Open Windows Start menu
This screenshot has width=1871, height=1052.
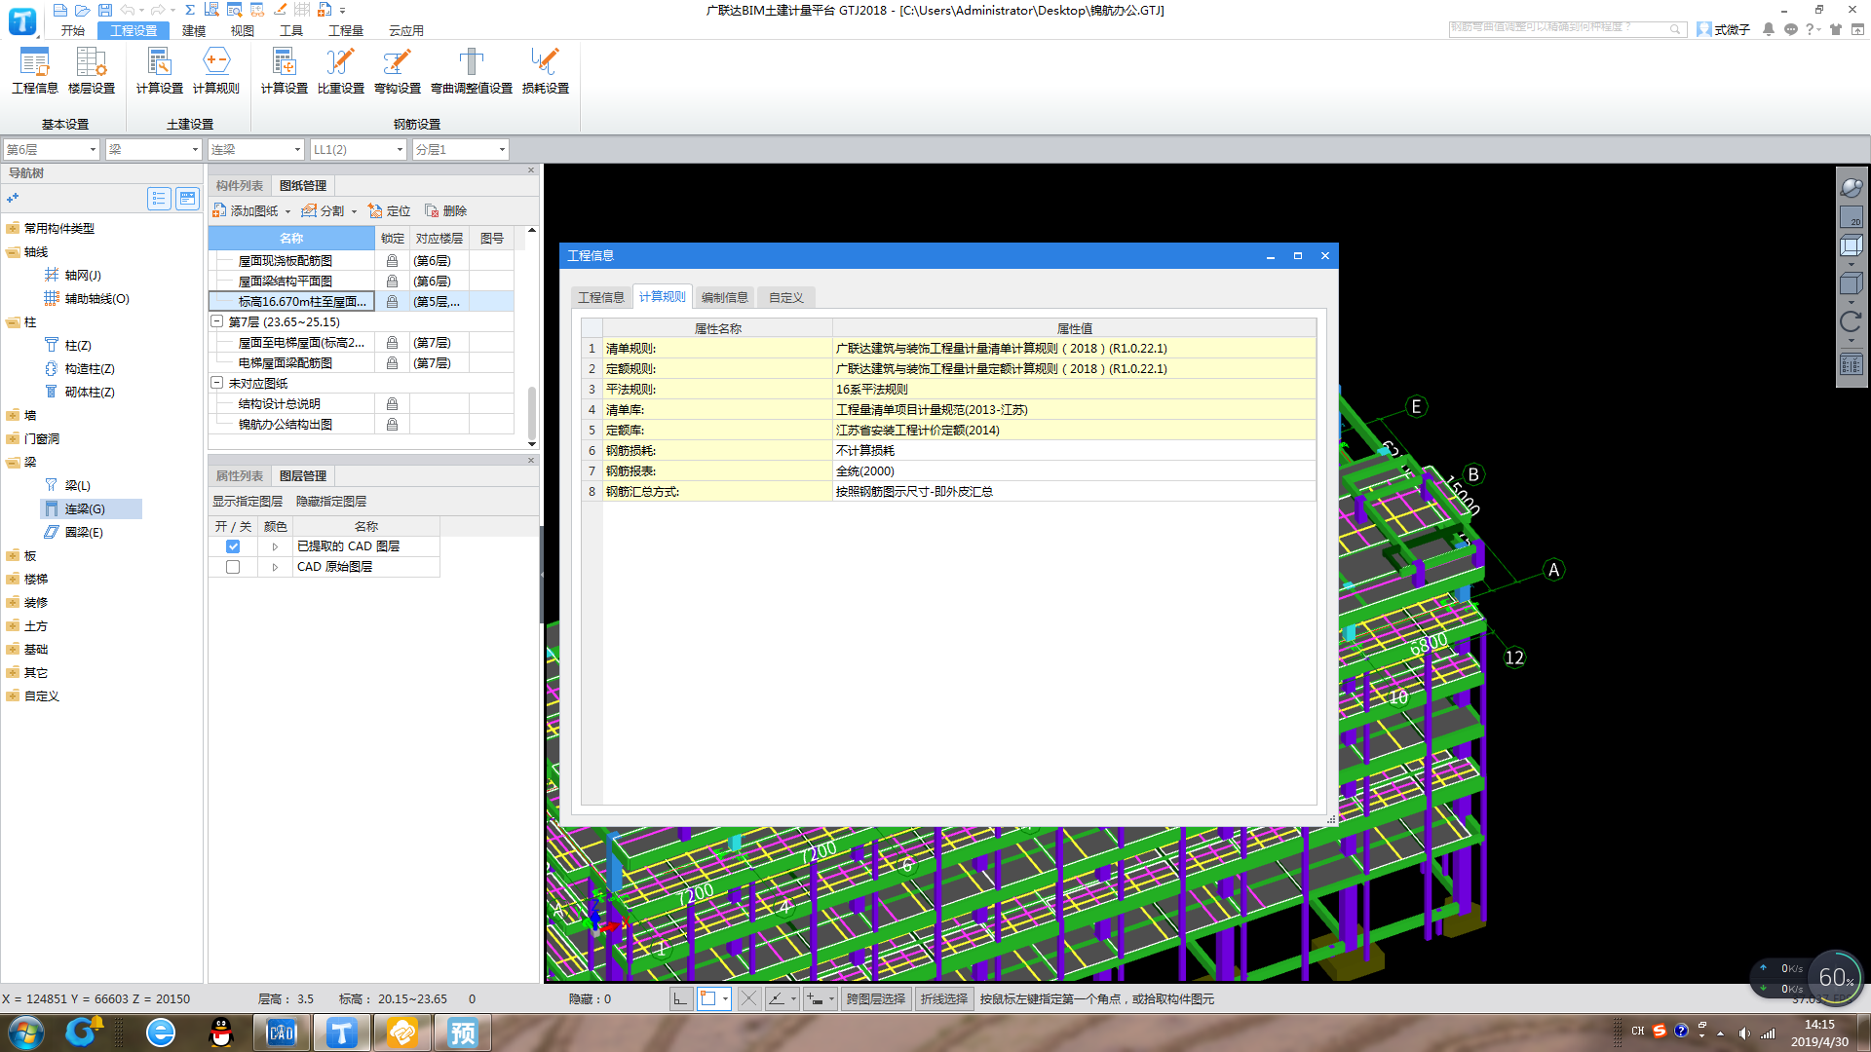(x=26, y=1033)
